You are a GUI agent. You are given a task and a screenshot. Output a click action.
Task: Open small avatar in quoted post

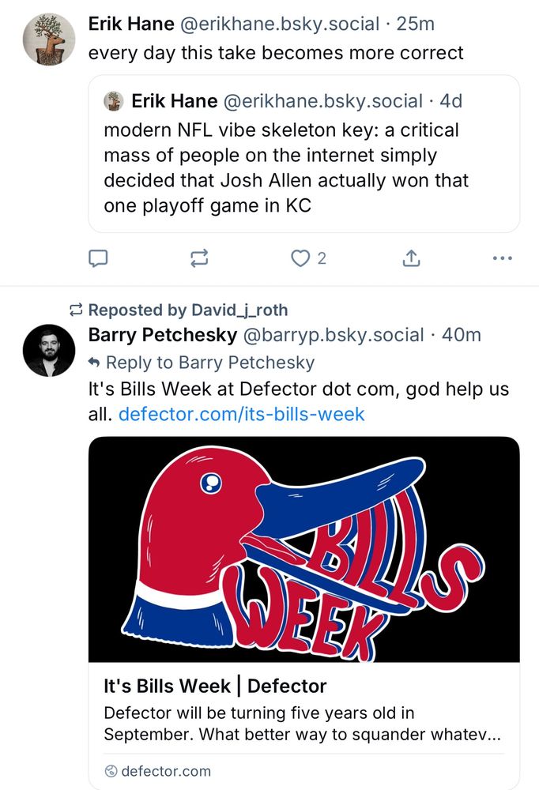pyautogui.click(x=114, y=101)
